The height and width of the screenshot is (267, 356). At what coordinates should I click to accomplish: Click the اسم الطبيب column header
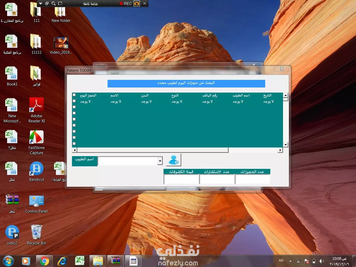tap(241, 95)
